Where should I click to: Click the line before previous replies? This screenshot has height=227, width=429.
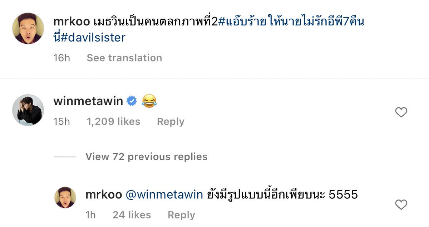pyautogui.click(x=65, y=157)
